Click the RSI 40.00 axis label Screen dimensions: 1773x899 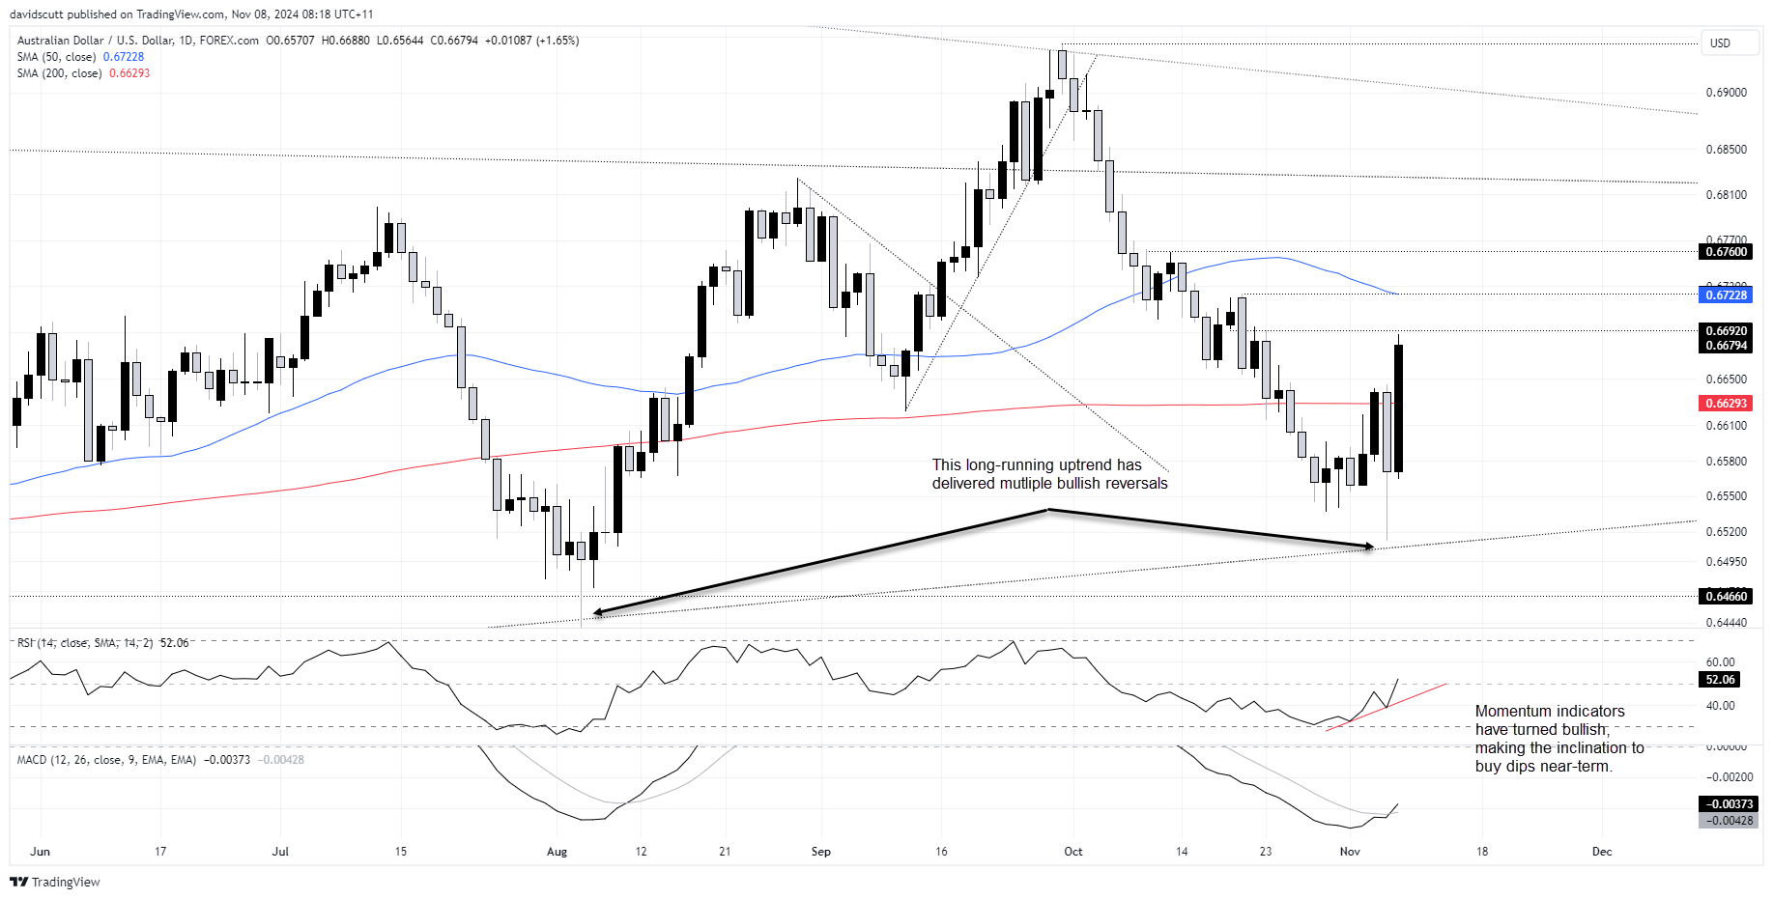click(x=1720, y=706)
